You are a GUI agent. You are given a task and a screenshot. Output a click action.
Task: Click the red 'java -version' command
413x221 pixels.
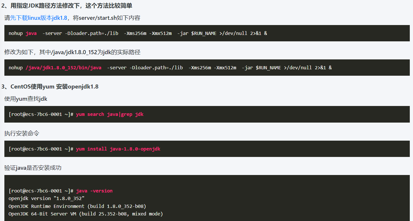[x=94, y=191]
